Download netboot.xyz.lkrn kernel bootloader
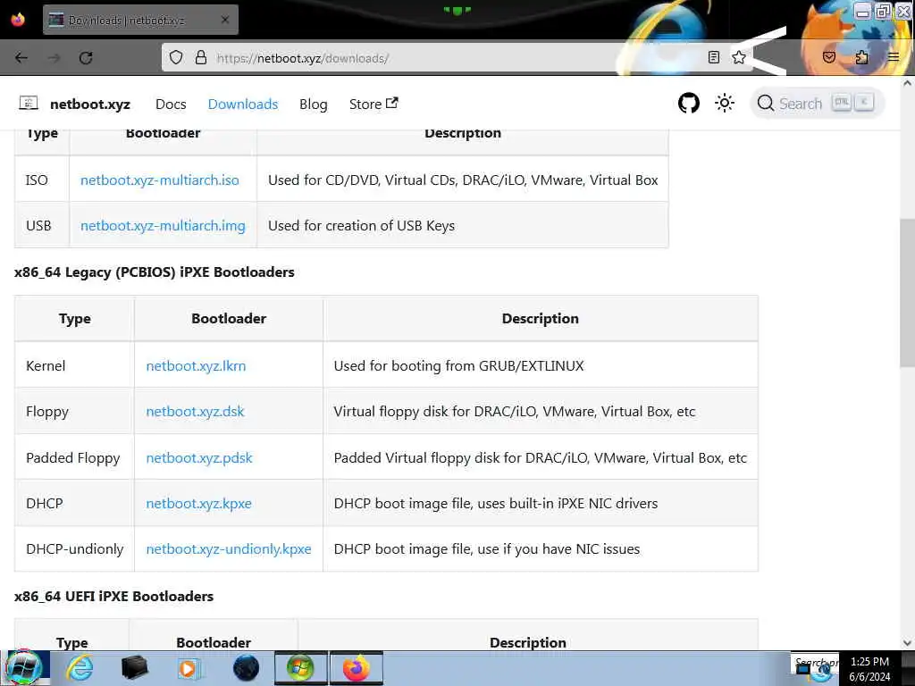Viewport: 915px width, 686px height. (x=196, y=365)
